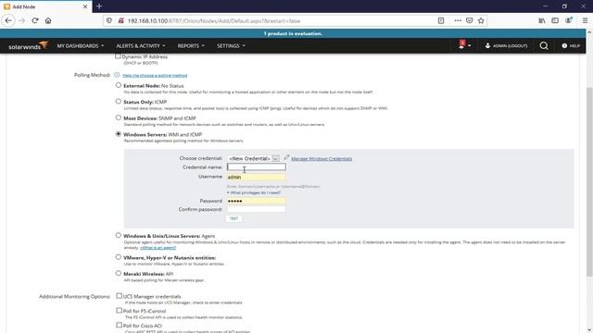
Task: Open the My Dashboards menu
Action: pyautogui.click(x=81, y=45)
